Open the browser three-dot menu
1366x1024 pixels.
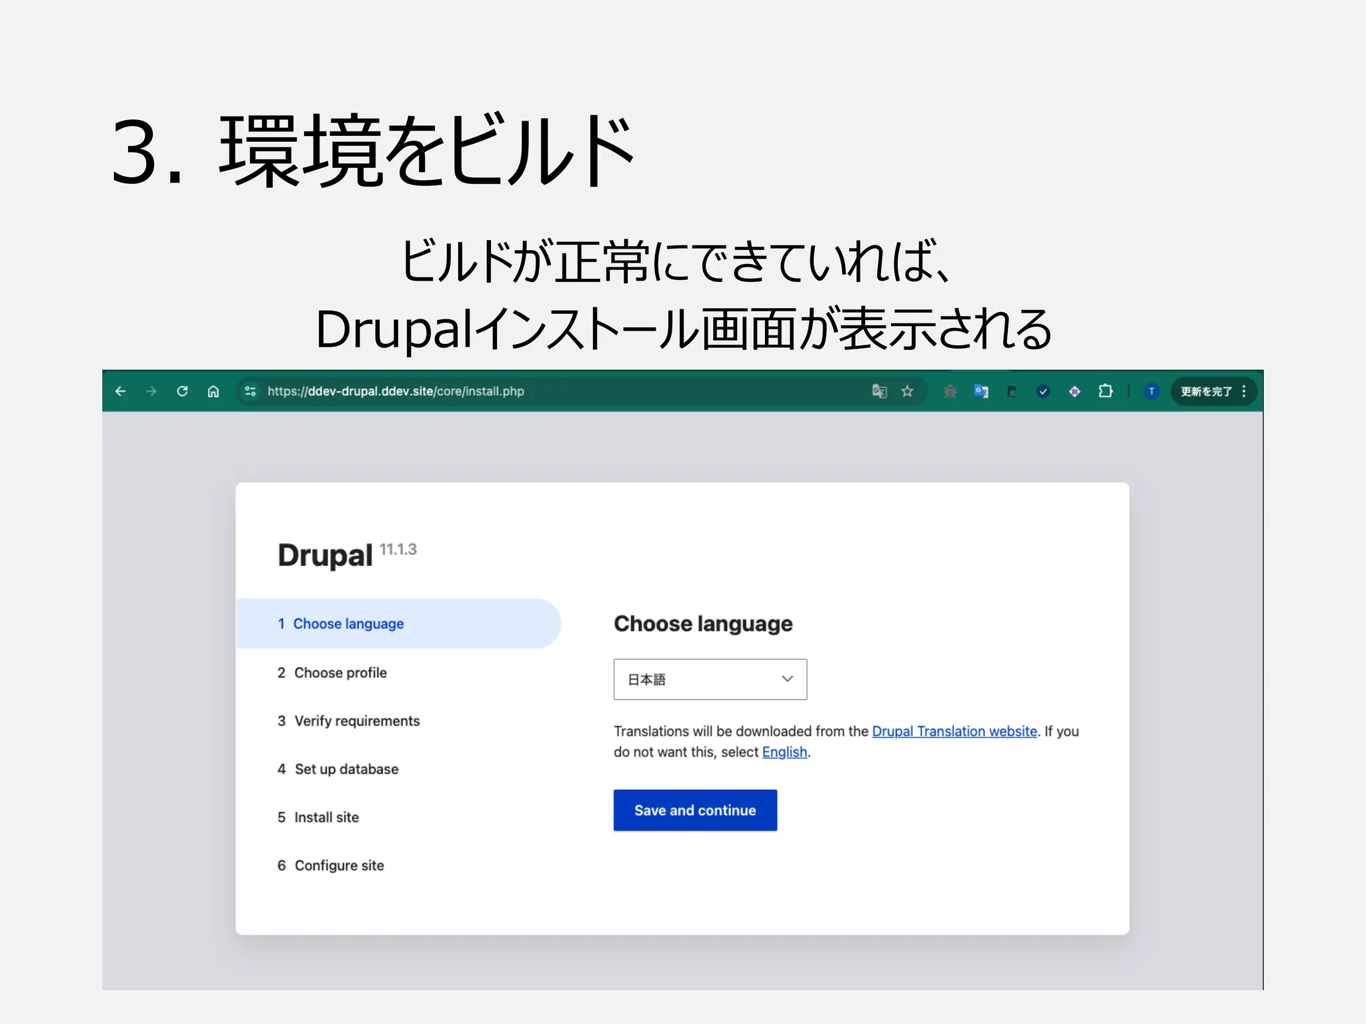(x=1244, y=391)
